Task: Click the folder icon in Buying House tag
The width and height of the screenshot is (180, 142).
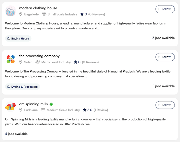Action: [x=9, y=39]
